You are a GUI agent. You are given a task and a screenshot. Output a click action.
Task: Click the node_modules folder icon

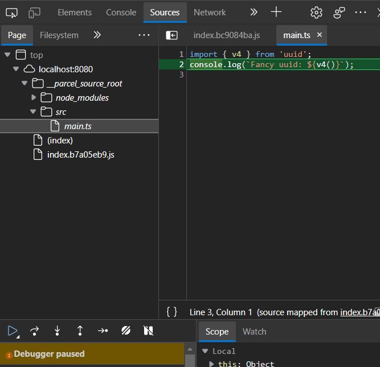[46, 97]
